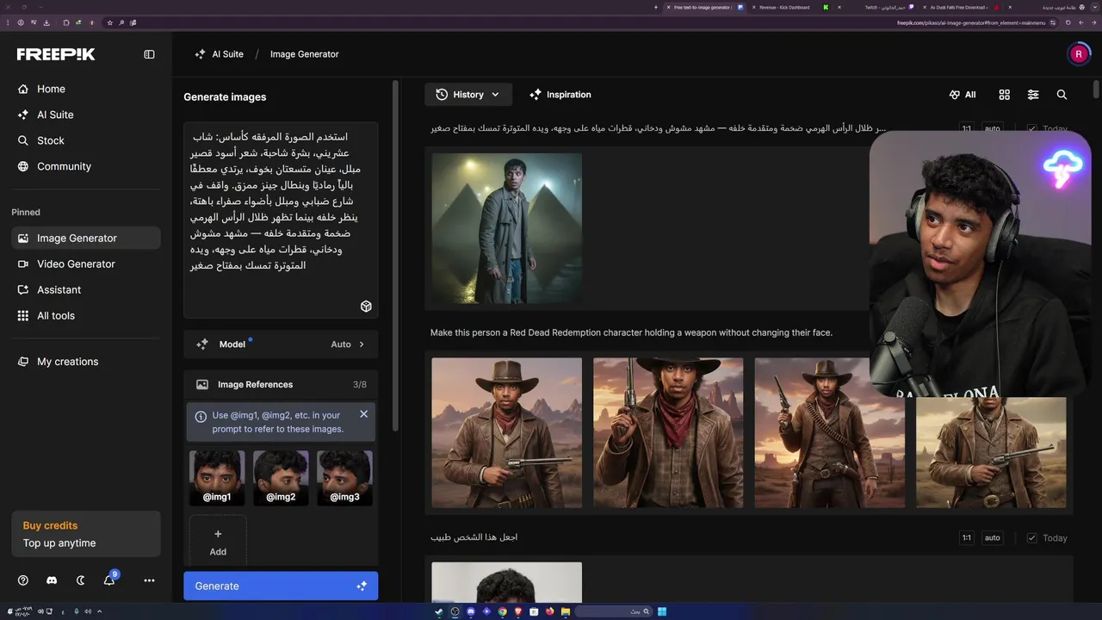Image resolution: width=1102 pixels, height=620 pixels.
Task: Show hidden system tray icons chevron
Action: pyautogui.click(x=99, y=611)
